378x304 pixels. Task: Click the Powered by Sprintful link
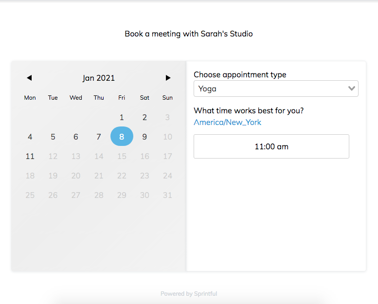pos(189,294)
